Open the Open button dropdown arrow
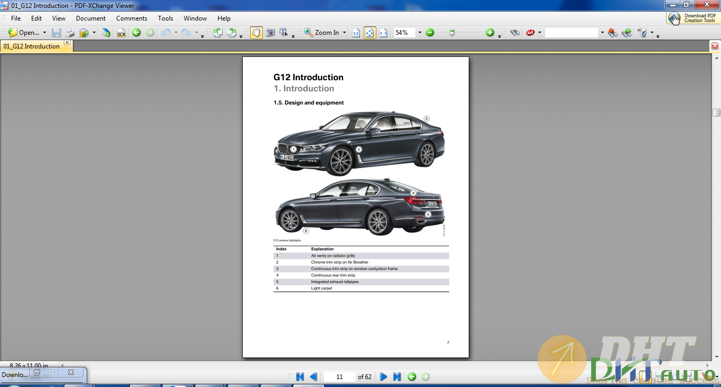Screen dimensions: 721x387 44,33
